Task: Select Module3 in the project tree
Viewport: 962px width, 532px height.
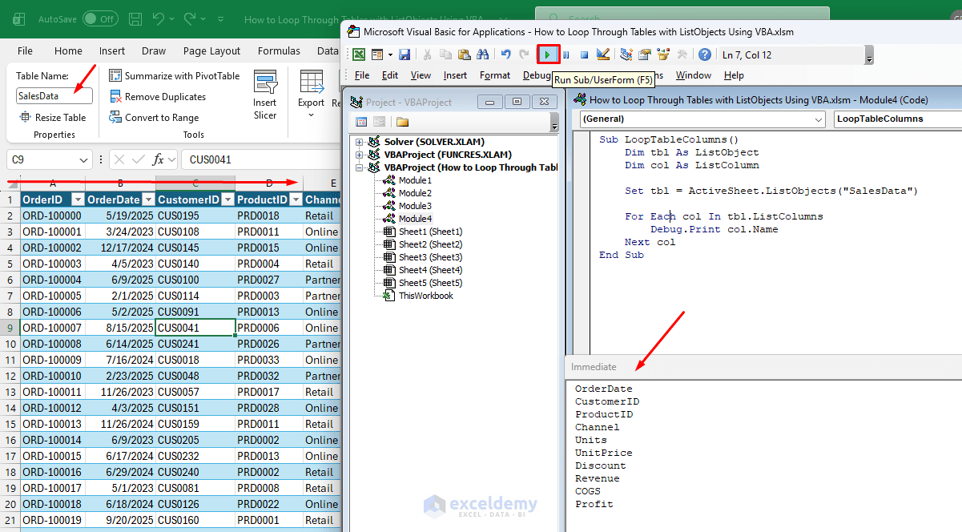Action: point(415,206)
